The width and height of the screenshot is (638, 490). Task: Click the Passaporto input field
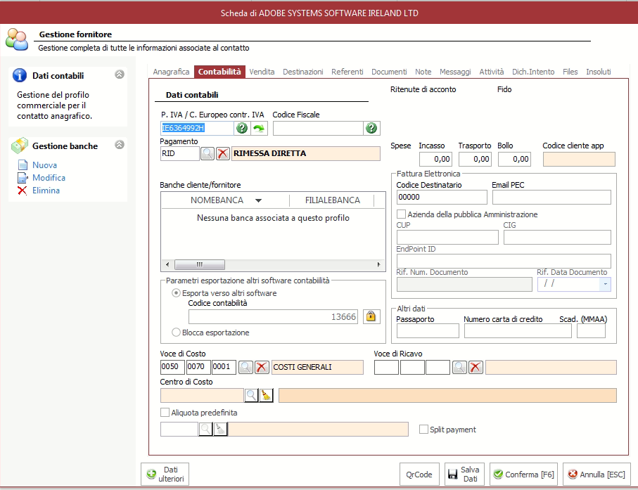pos(428,331)
